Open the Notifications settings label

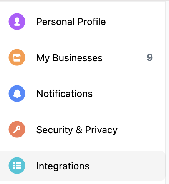click(65, 94)
